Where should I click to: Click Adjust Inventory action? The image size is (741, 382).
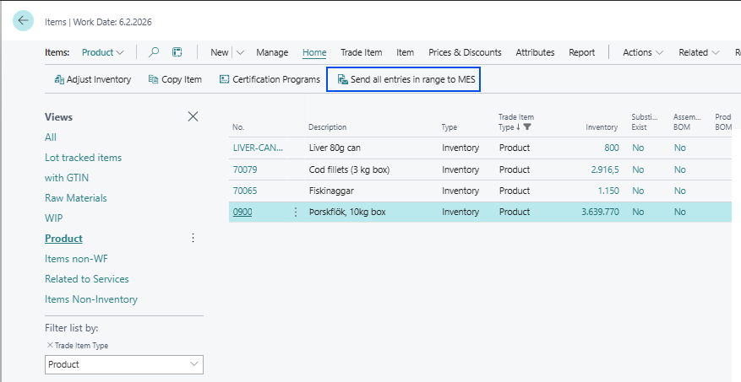[x=93, y=79]
